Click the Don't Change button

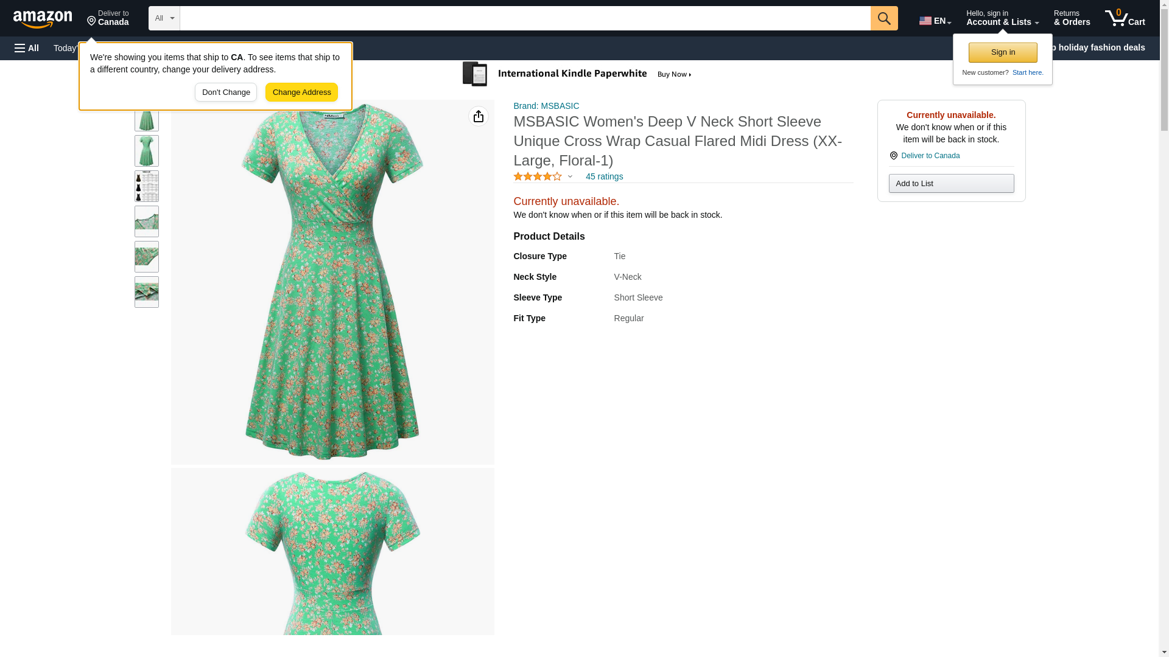click(226, 92)
